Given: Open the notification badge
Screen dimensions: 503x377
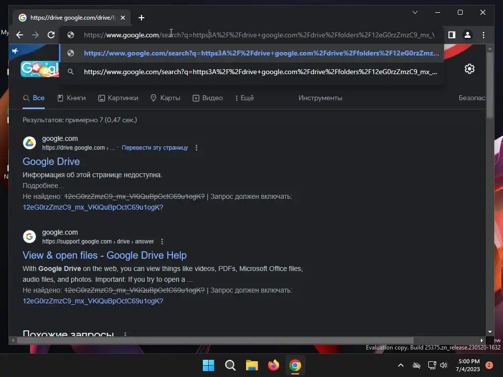Looking at the screenshot, I should pyautogui.click(x=489, y=365).
